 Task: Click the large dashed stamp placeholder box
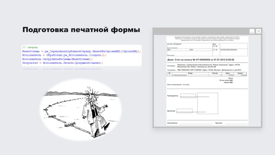pos(208,103)
